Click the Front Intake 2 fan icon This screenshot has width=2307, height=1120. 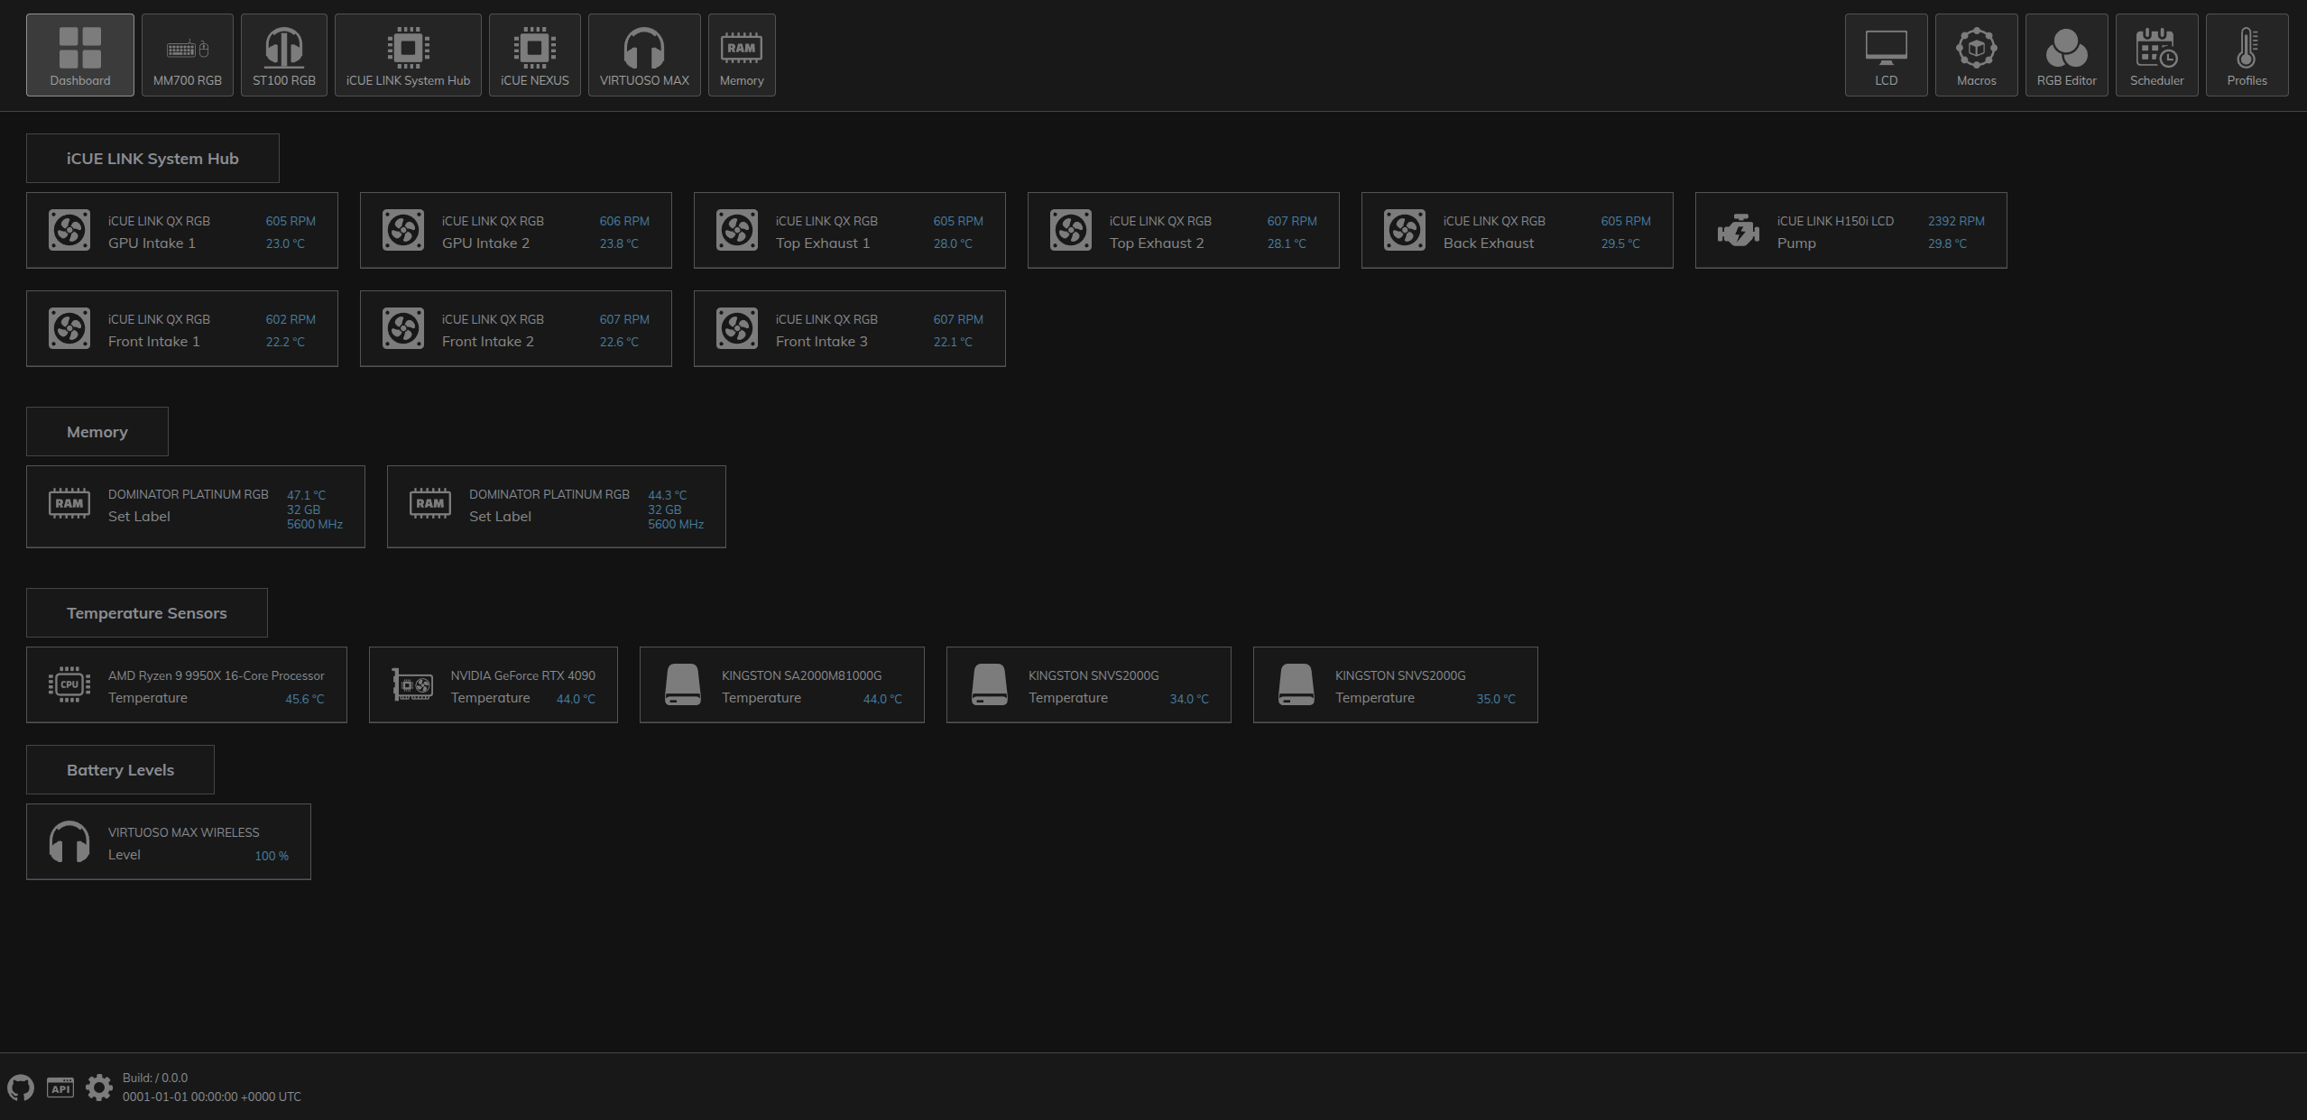(403, 328)
